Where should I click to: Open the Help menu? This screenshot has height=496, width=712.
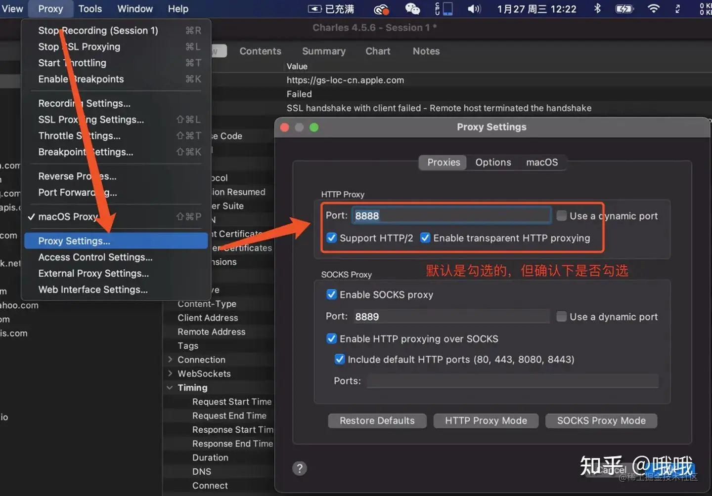click(178, 9)
